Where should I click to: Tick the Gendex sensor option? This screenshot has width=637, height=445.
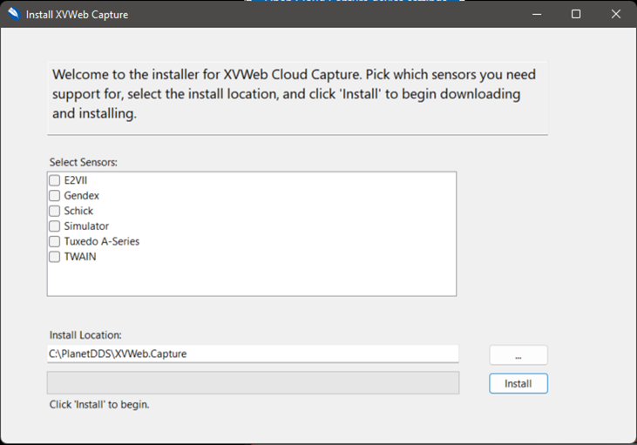coord(55,196)
